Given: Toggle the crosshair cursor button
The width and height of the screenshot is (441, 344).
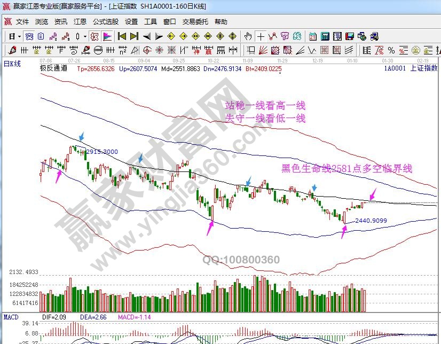Looking at the screenshot, I should (x=261, y=36).
